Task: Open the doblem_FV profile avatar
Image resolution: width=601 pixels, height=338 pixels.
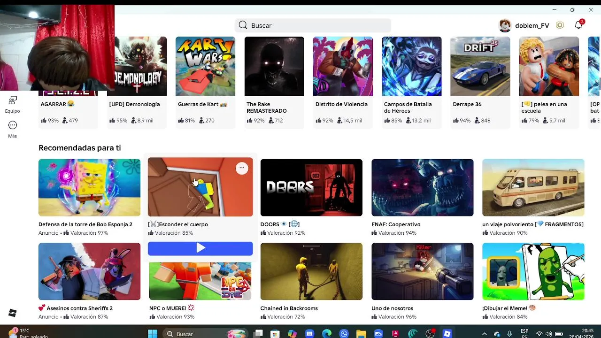Action: click(505, 25)
